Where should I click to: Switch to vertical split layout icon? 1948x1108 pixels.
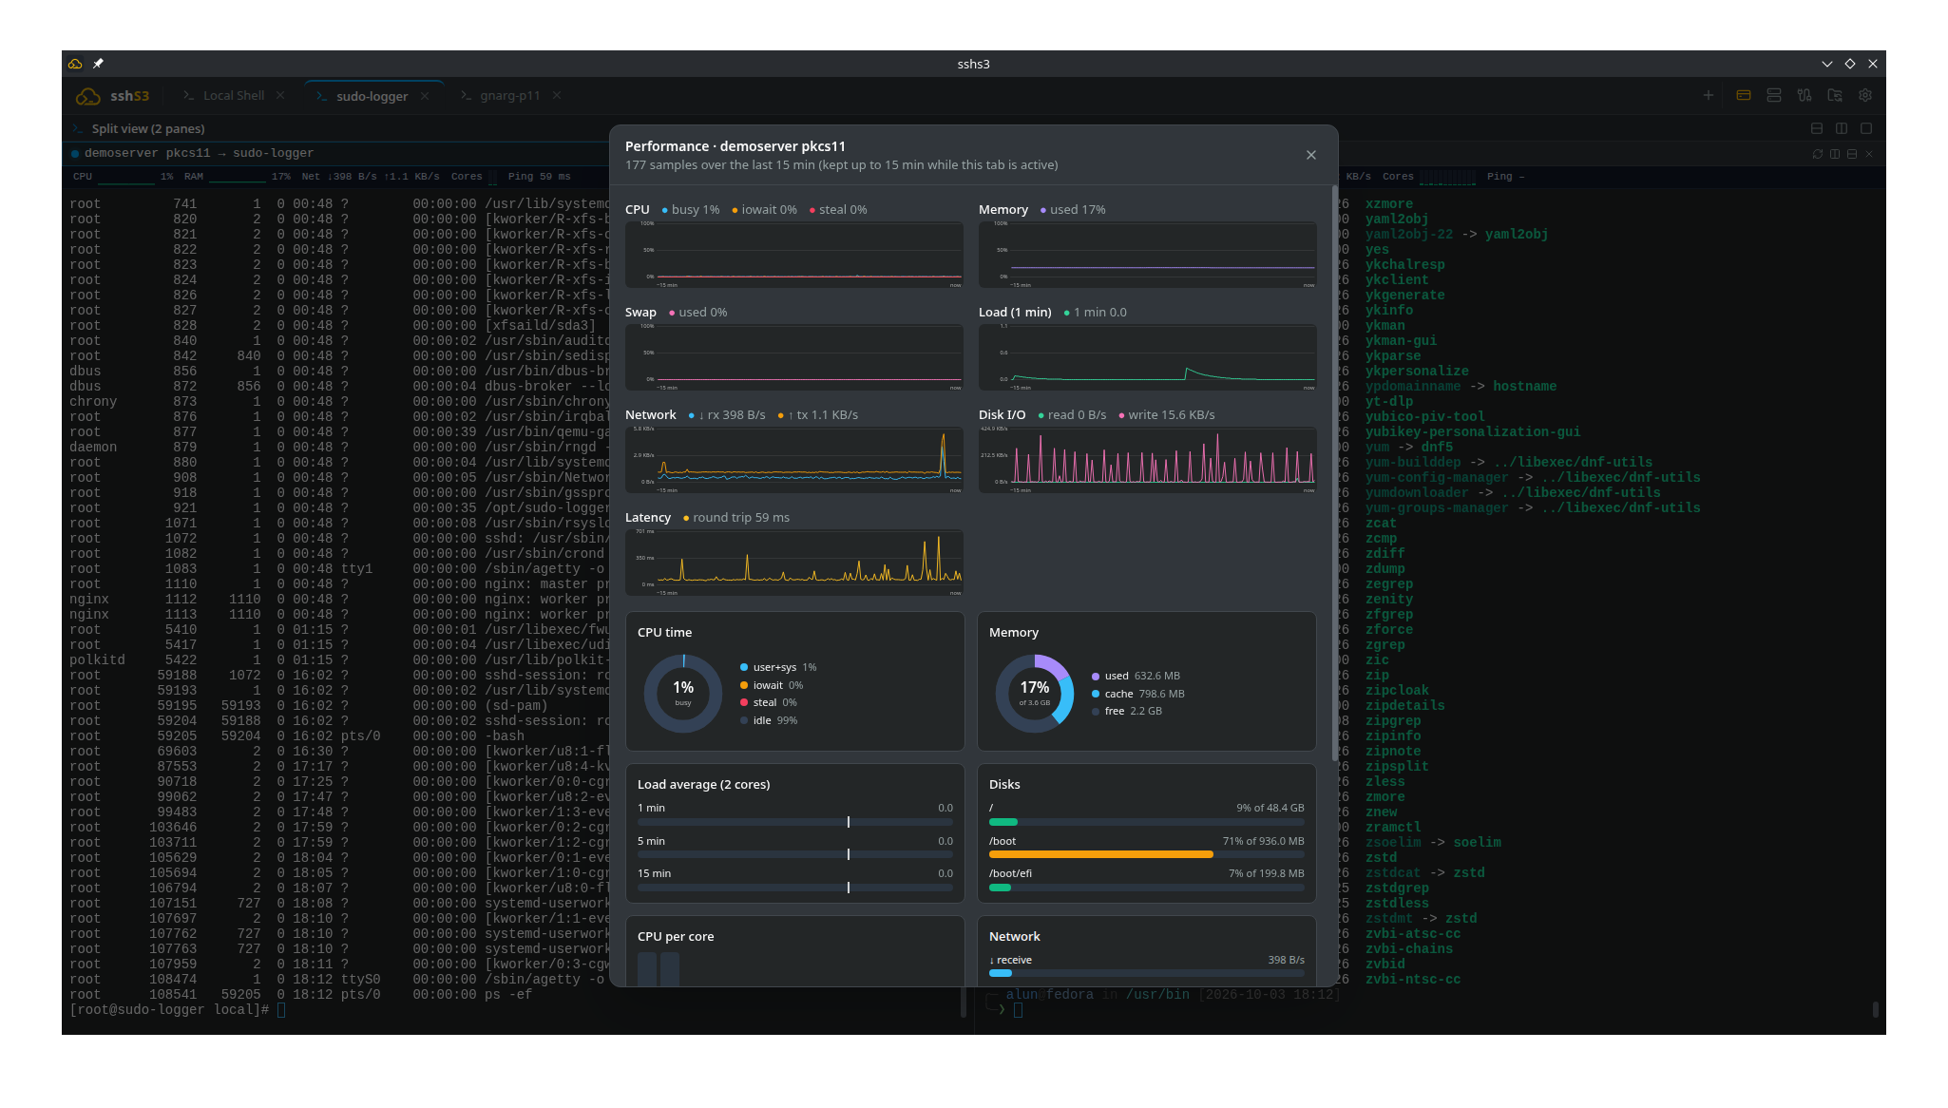(x=1842, y=129)
